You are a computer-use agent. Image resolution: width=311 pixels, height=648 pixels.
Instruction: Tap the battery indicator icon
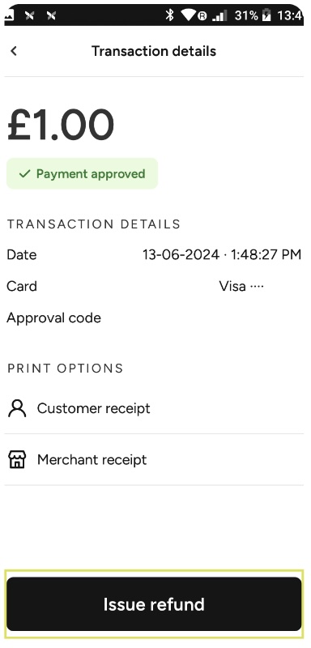click(x=266, y=15)
